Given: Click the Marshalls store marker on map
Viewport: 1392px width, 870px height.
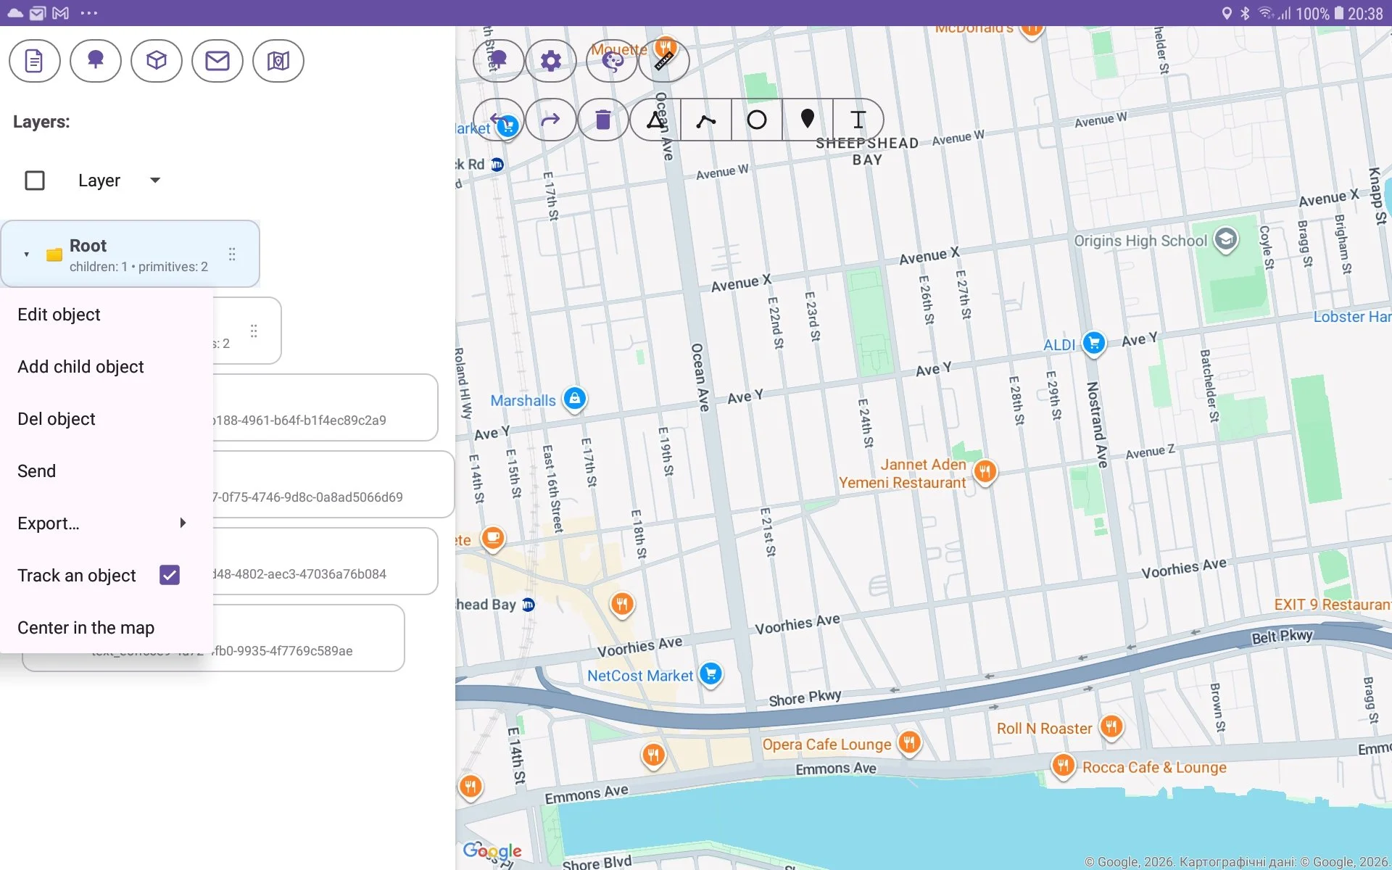Looking at the screenshot, I should (x=574, y=399).
